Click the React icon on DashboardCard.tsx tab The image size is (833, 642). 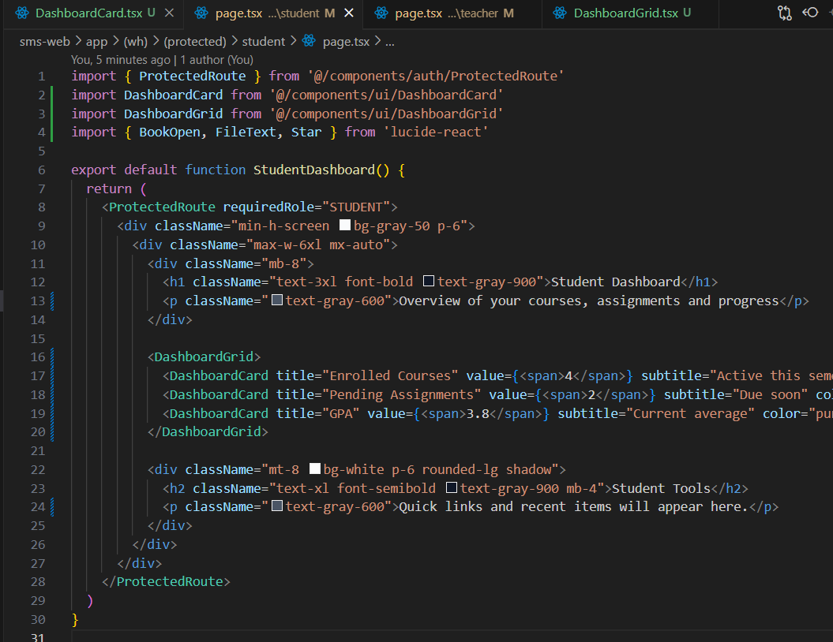point(22,13)
